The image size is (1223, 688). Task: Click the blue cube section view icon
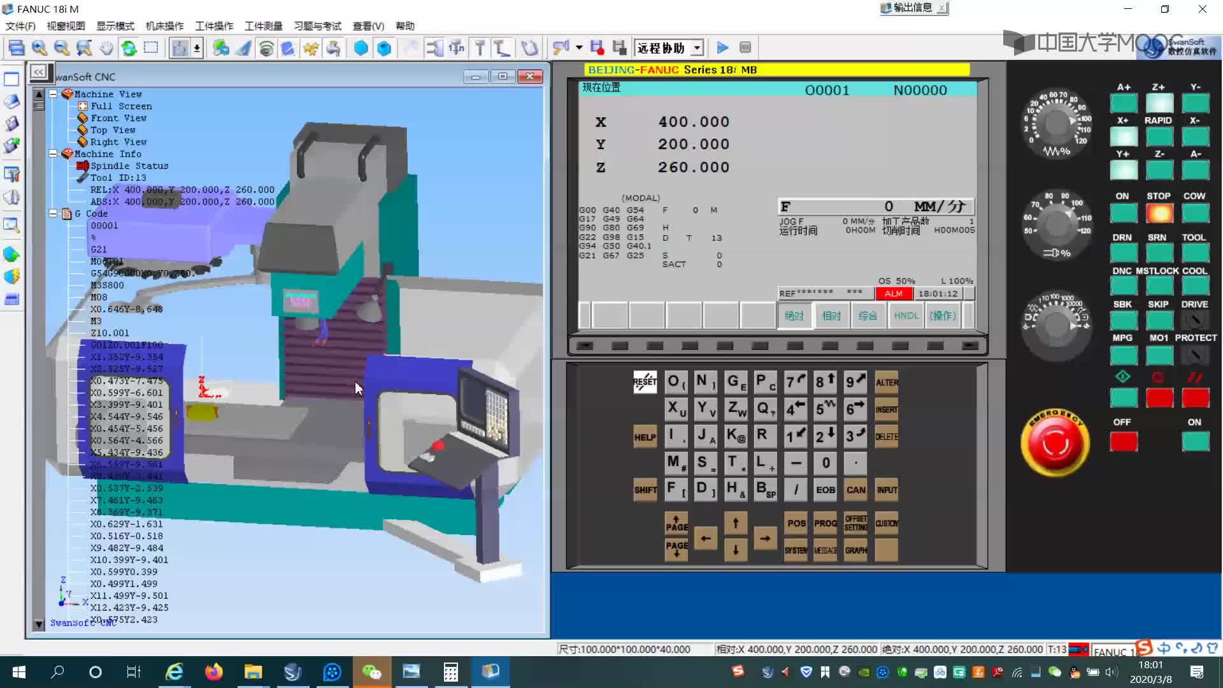click(384, 48)
